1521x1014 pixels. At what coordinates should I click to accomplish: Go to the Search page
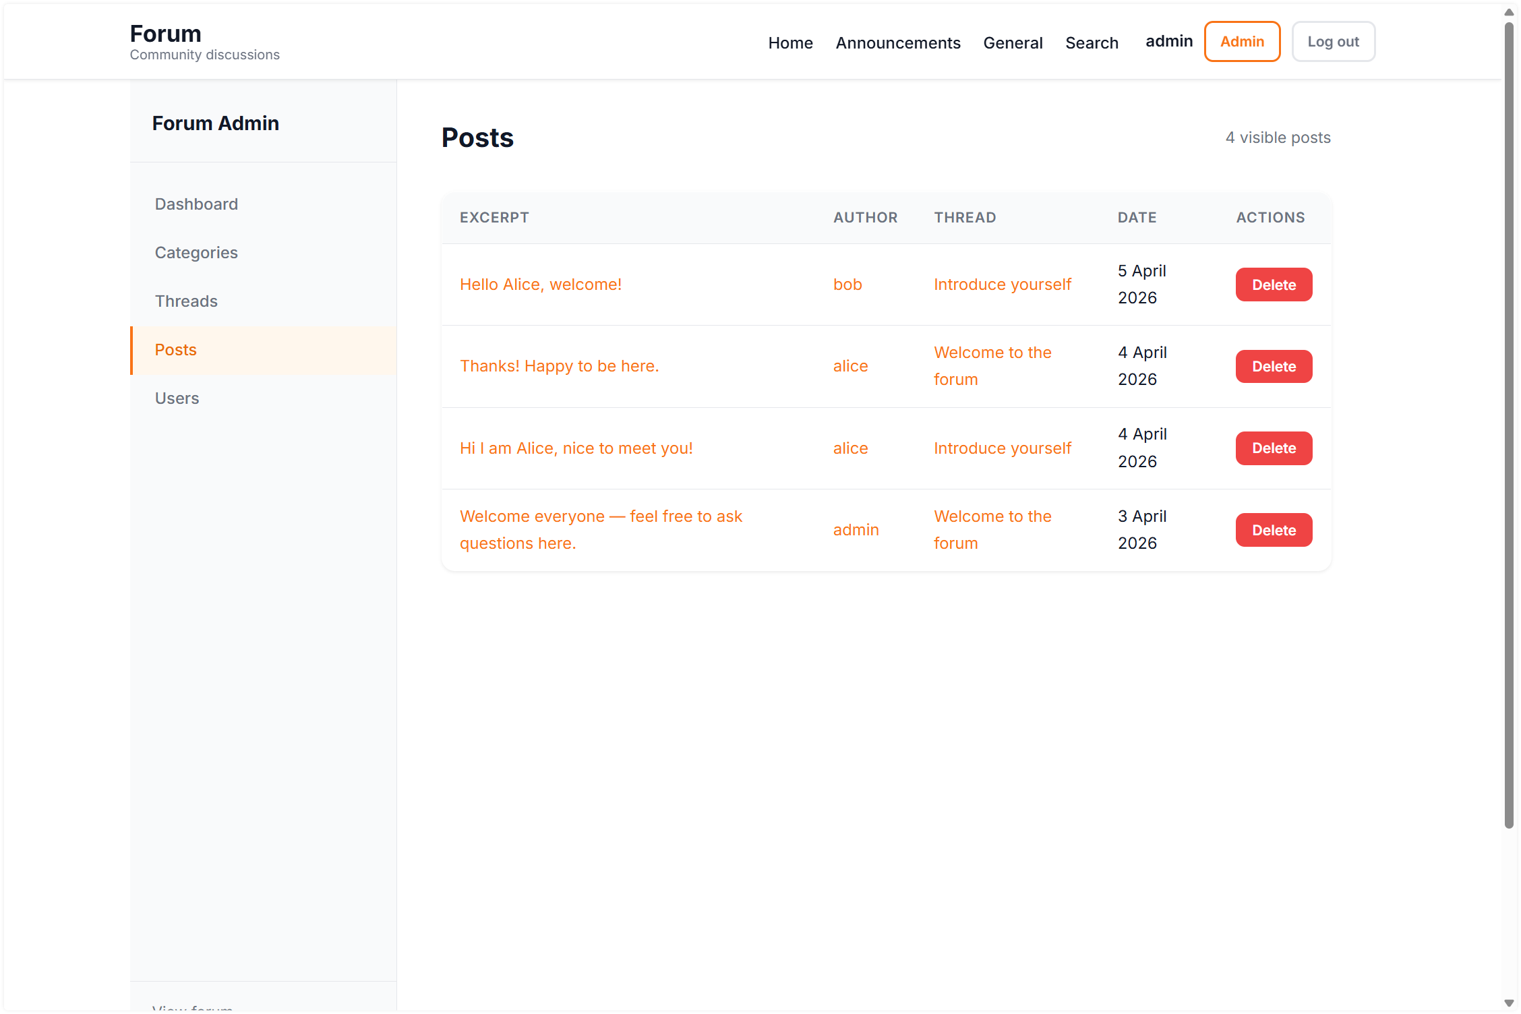(x=1092, y=42)
